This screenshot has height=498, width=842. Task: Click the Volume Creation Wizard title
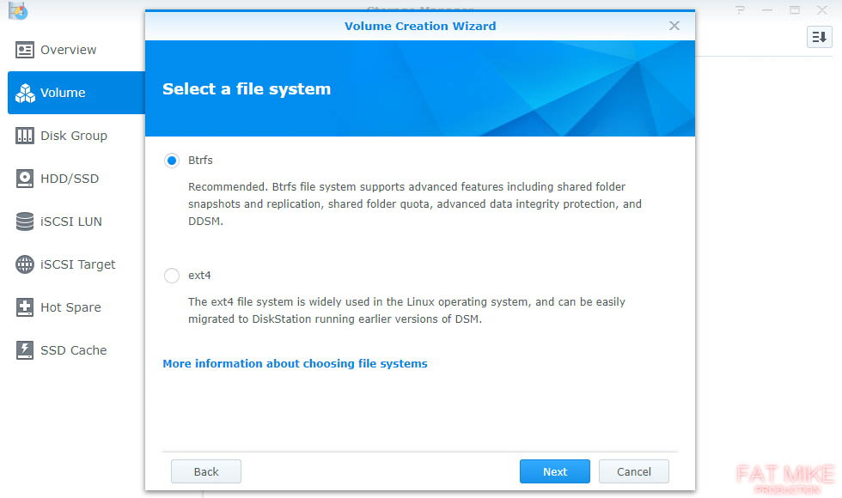coord(420,26)
